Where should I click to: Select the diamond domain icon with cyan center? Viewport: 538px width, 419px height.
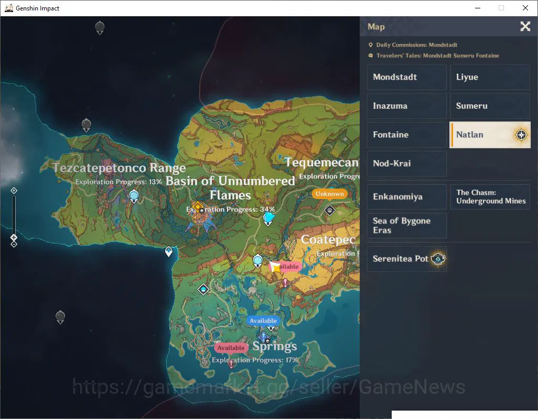click(x=203, y=290)
